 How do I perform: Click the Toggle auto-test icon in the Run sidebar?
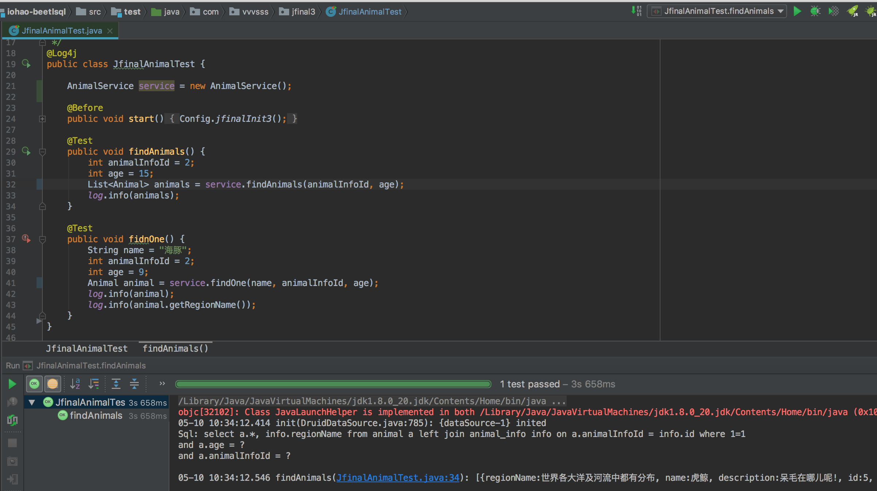tap(12, 420)
